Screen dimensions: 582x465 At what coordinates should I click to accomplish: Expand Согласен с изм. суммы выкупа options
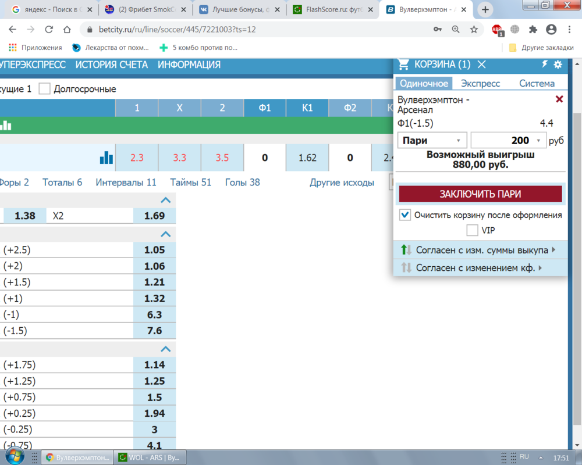[554, 249]
